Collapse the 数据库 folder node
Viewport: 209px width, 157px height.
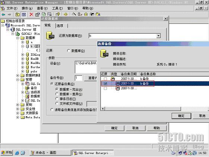point(18,38)
